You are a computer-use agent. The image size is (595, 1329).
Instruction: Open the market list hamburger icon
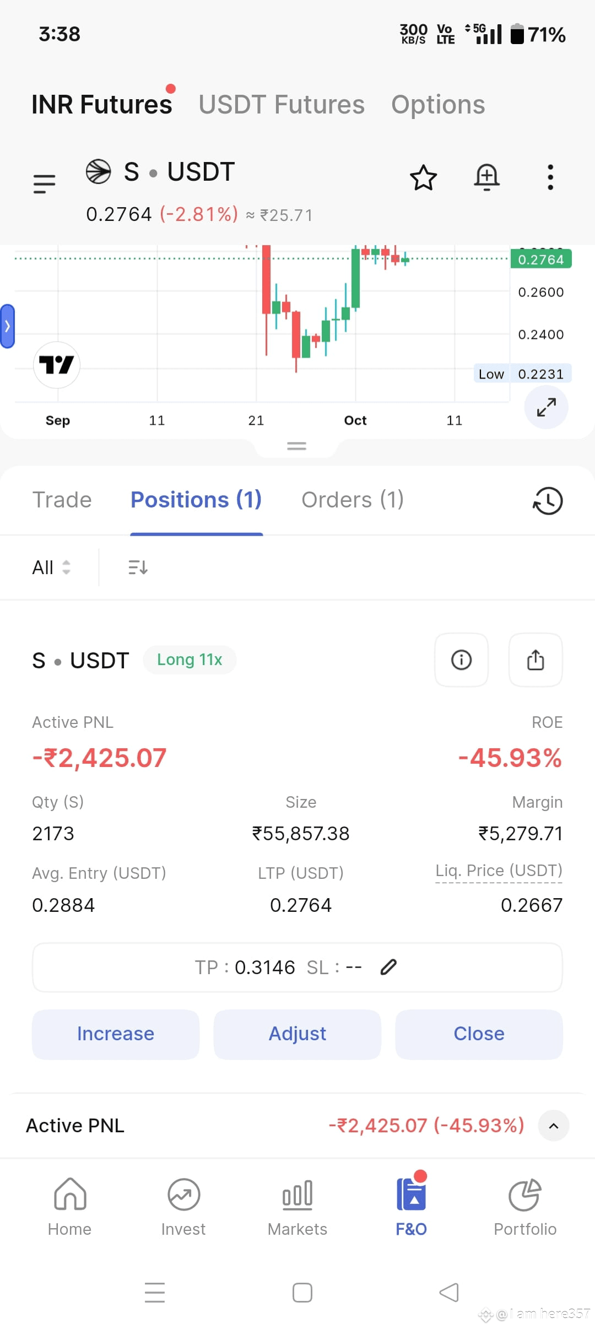point(44,183)
